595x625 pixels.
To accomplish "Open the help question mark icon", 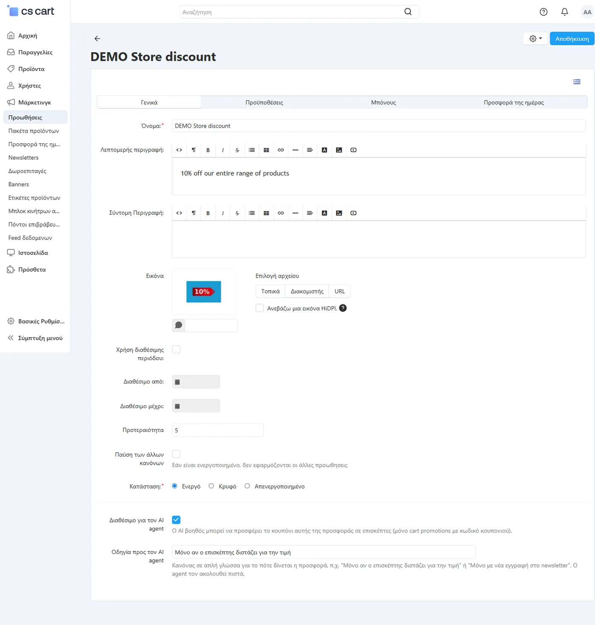I will [x=544, y=12].
